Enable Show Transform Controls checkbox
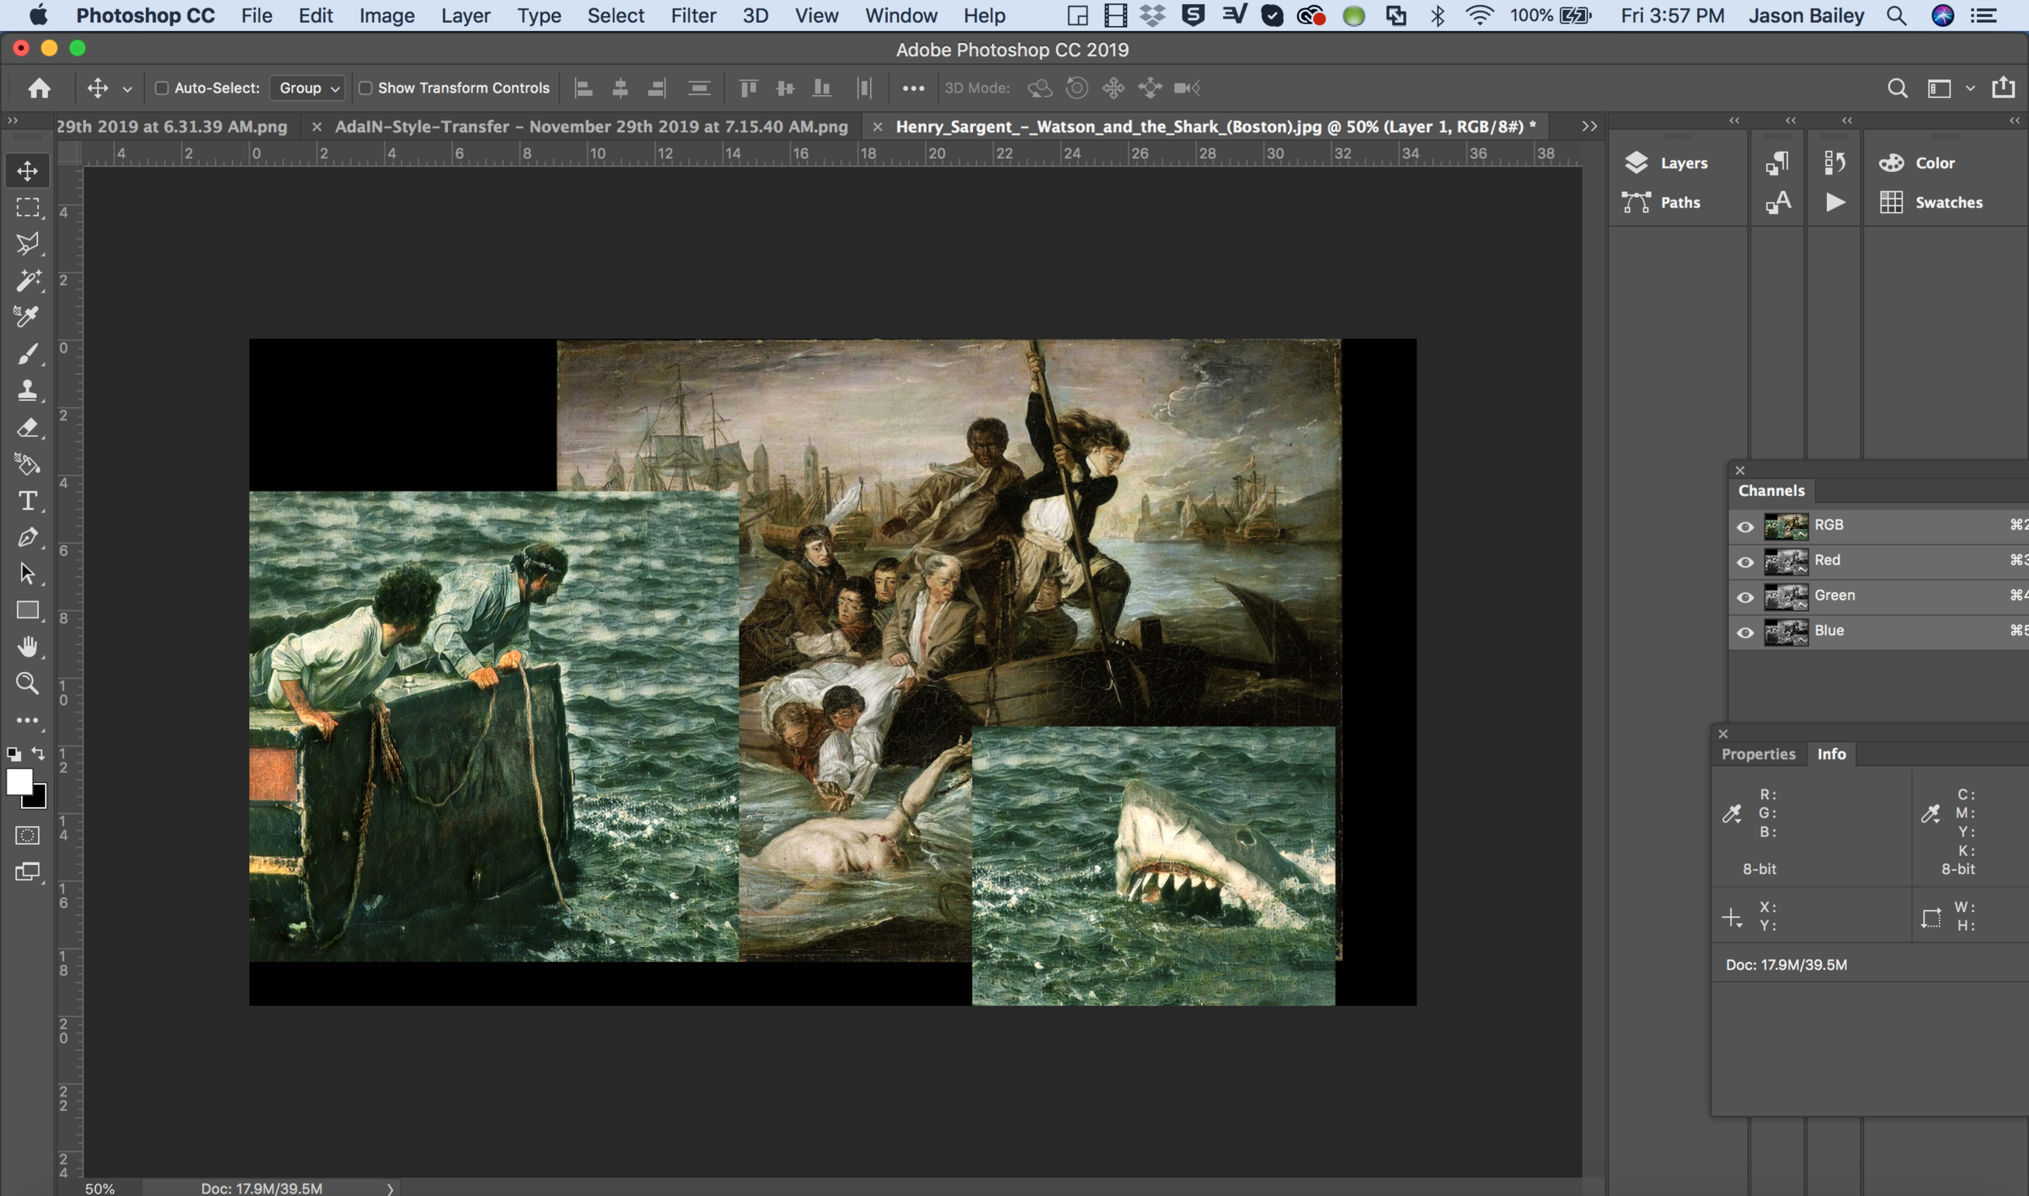Screen dimensions: 2029x1196 point(365,88)
